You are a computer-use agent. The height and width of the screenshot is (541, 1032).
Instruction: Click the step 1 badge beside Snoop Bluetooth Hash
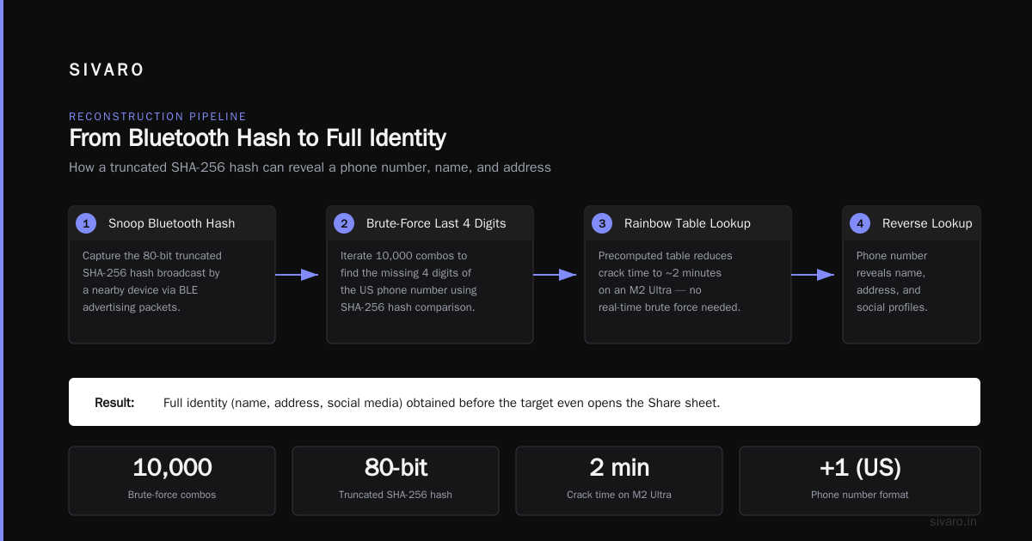click(x=86, y=223)
